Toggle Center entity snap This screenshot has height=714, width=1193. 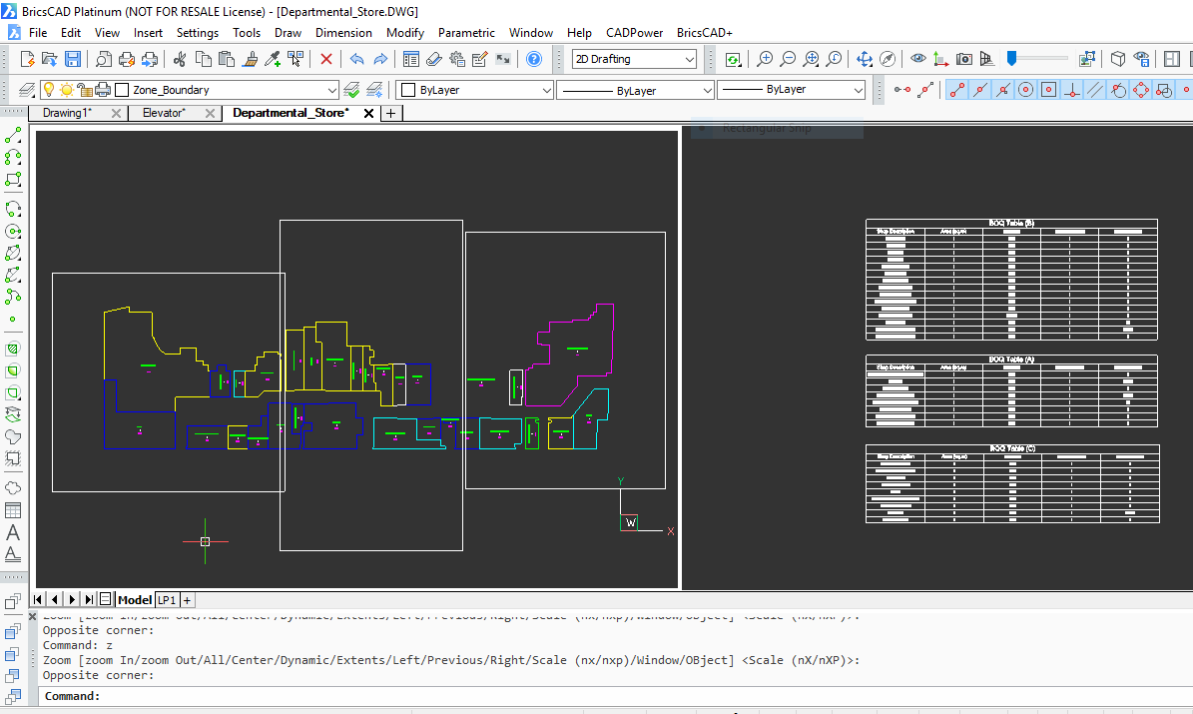tap(1025, 90)
